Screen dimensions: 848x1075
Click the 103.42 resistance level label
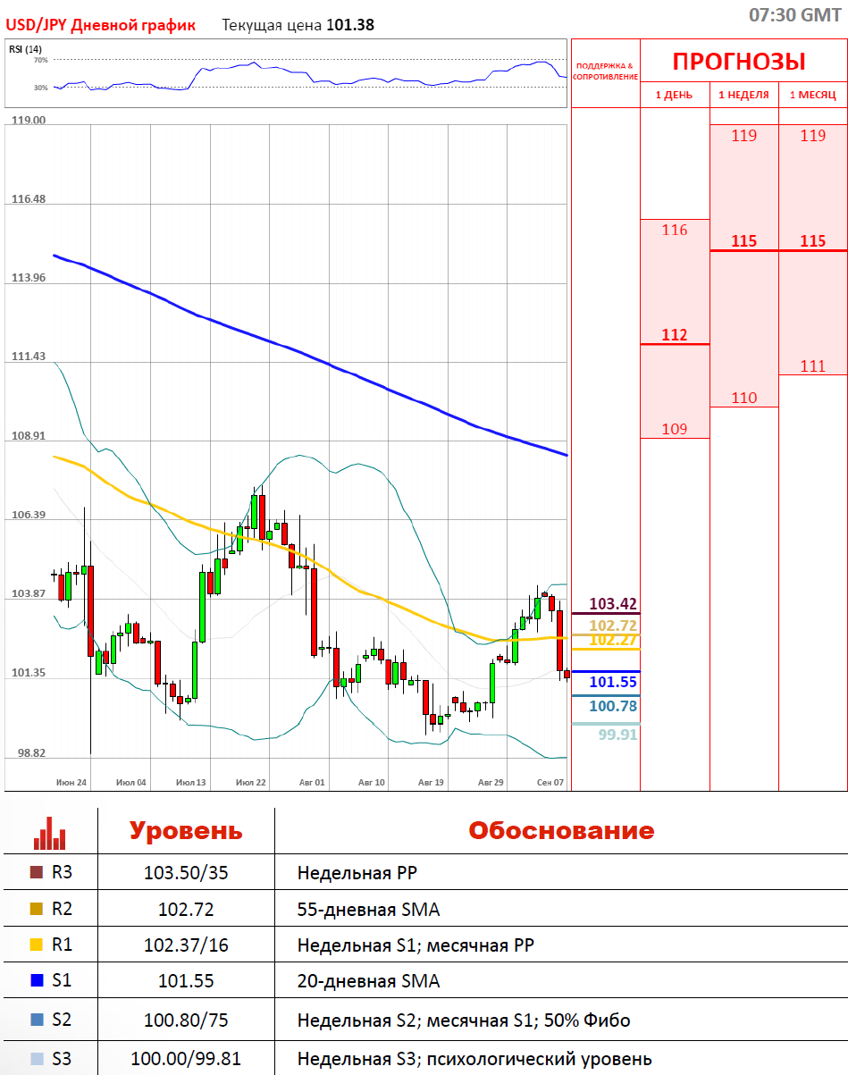coord(614,604)
